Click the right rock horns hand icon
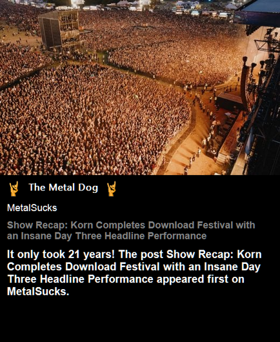This screenshot has height=342, width=280. click(112, 189)
